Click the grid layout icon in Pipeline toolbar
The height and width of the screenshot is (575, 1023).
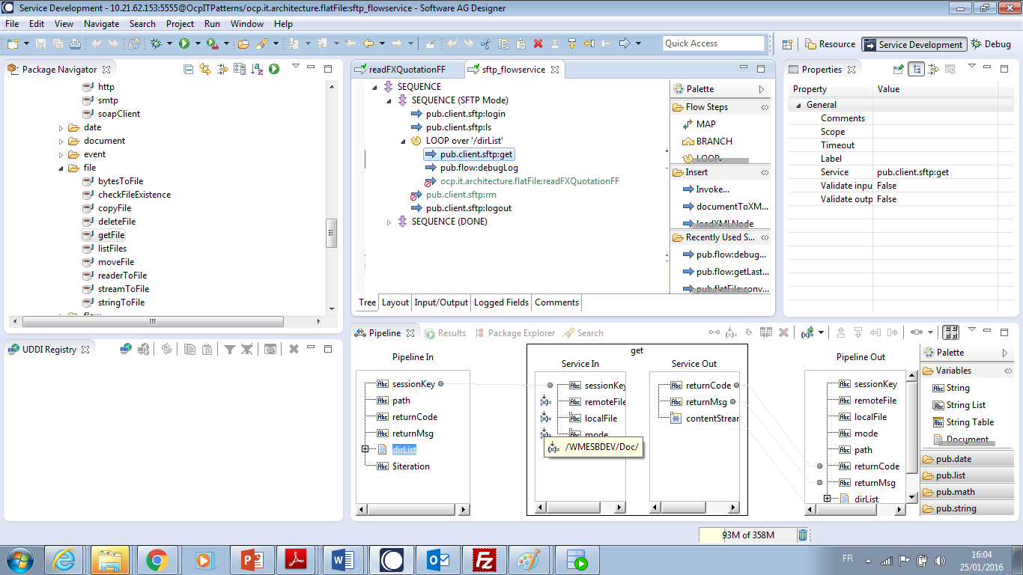click(951, 332)
